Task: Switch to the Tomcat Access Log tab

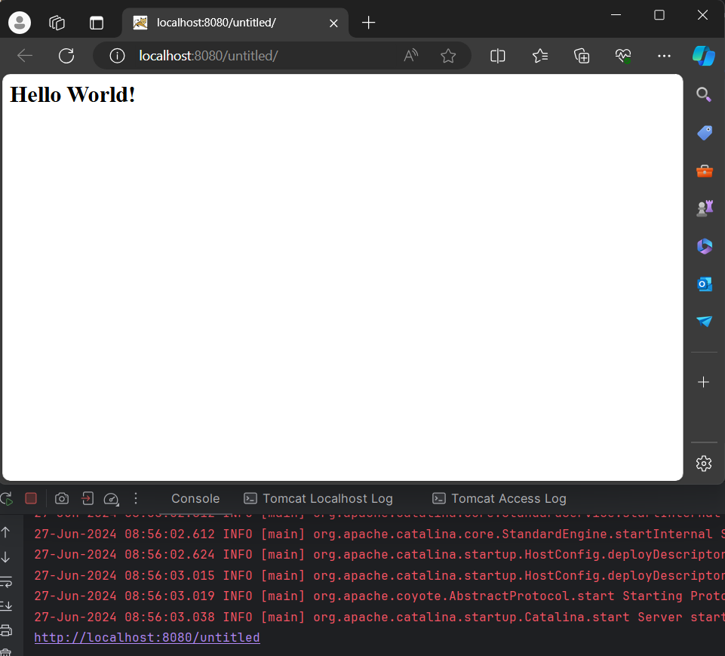Action: click(499, 499)
